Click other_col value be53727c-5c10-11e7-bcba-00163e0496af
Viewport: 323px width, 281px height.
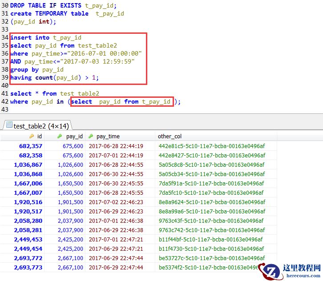pos(212,258)
